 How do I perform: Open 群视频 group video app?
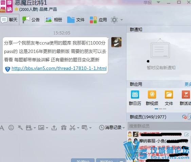pyautogui.click(x=152, y=98)
